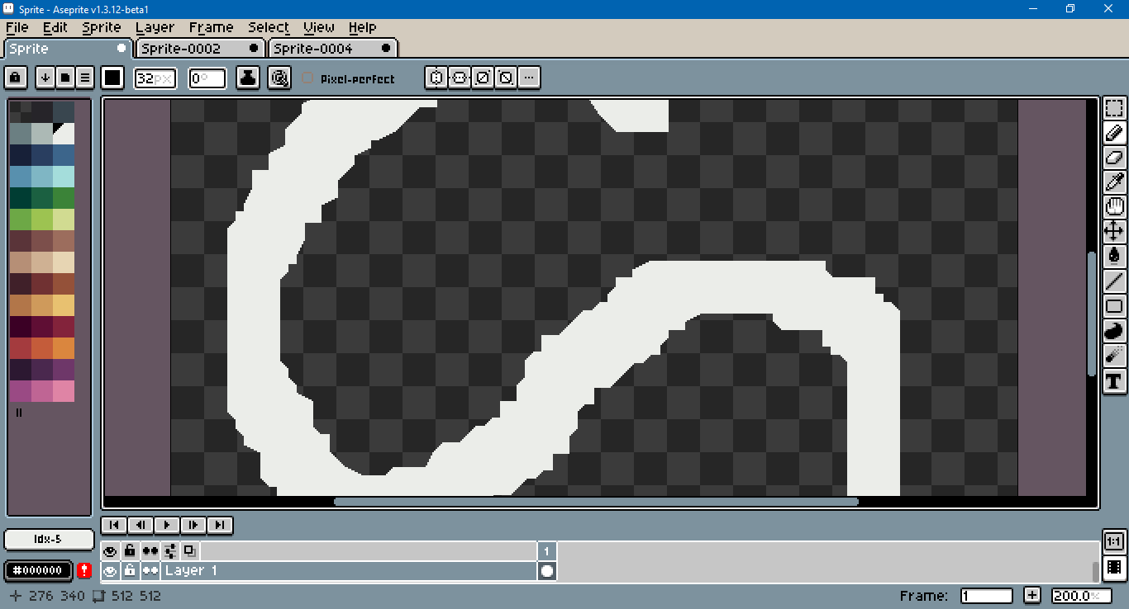Open palette sort down-arrow button
Image resolution: width=1129 pixels, height=609 pixels.
tap(45, 78)
